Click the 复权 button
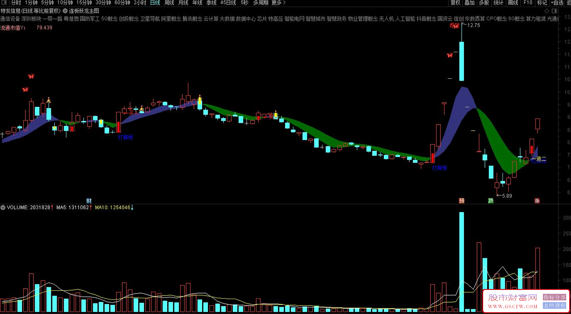This screenshot has width=571, height=314. click(455, 3)
